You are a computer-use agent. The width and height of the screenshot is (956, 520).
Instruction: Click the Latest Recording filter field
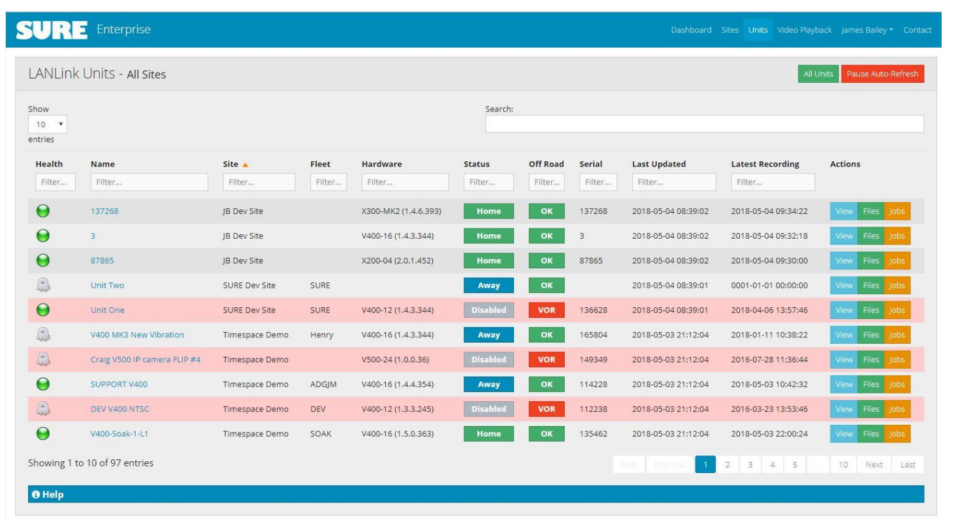pos(773,182)
